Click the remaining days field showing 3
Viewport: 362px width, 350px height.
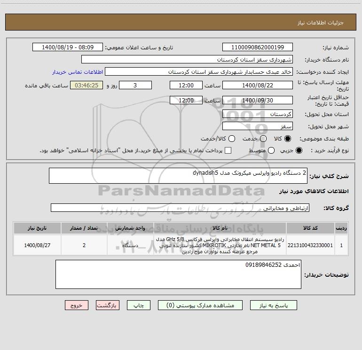135,85
